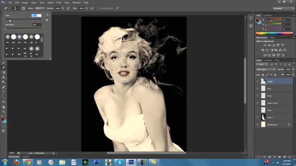The width and height of the screenshot is (296, 166).
Task: Add Hue/Saturation adjustment
Action: pyautogui.click(x=263, y=50)
